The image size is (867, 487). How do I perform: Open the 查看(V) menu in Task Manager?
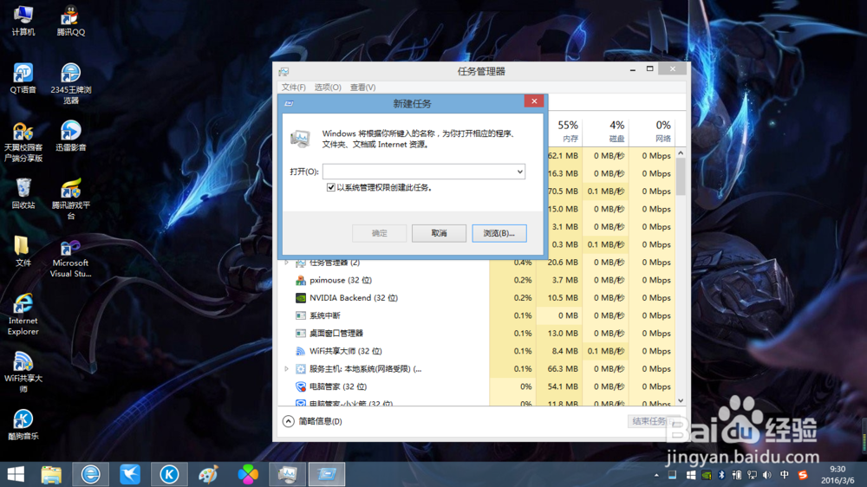click(x=362, y=88)
